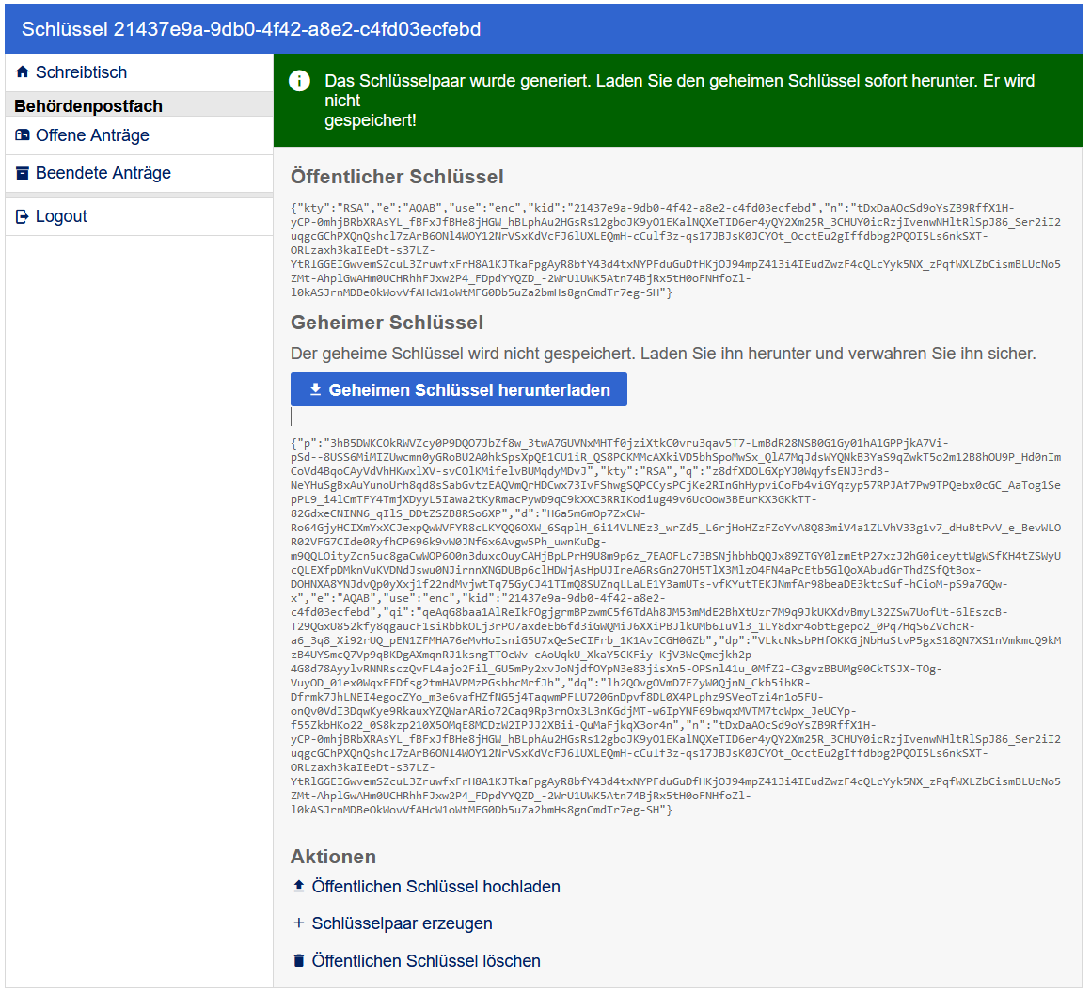The height and width of the screenshot is (994, 1091).
Task: Click the download arrow icon on the blue button
Action: (x=316, y=390)
